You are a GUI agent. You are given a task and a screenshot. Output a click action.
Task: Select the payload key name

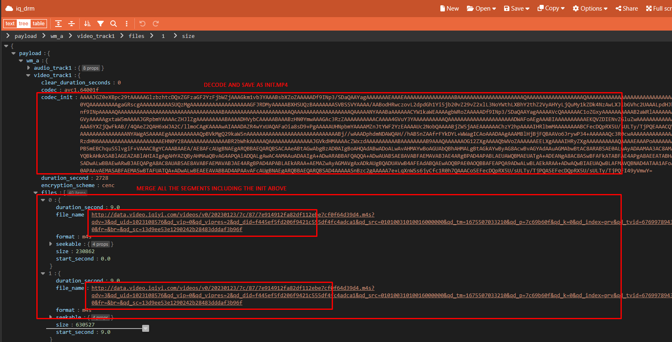[30, 53]
